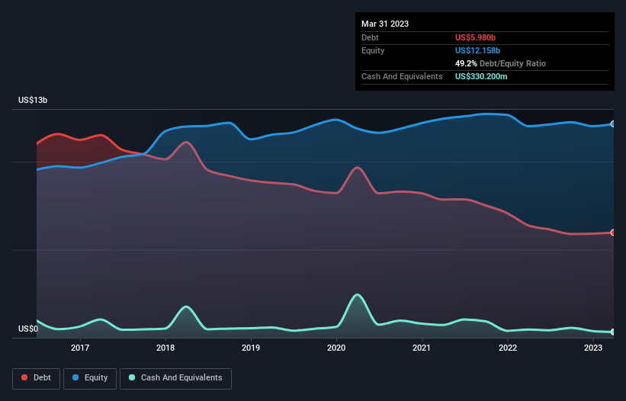Click the Debt label in tooltip
Screen dimensions: 626x401
[x=370, y=37]
